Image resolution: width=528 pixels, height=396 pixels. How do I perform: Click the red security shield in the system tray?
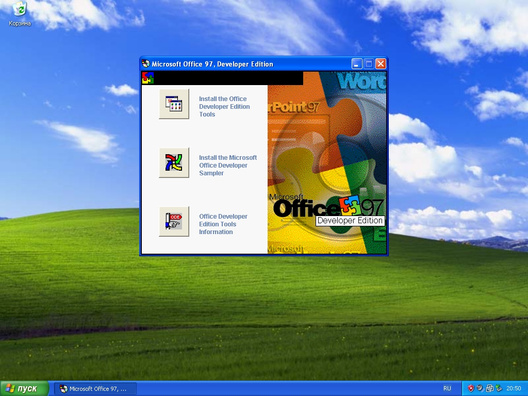click(471, 388)
